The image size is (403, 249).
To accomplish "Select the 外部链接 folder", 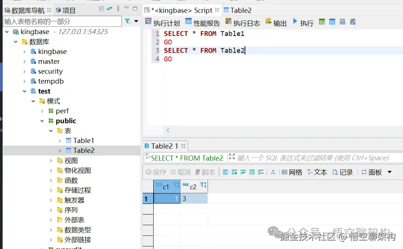I will pos(78,240).
